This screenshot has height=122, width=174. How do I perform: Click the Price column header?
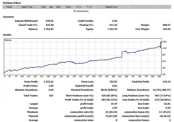tap(68, 7)
